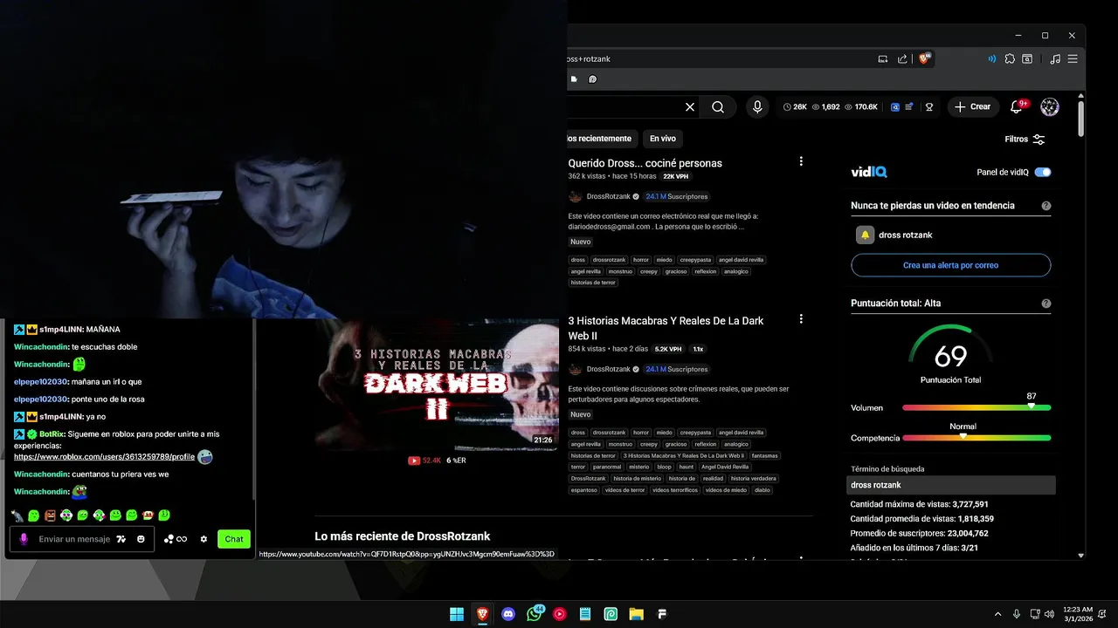Send message with the green Chat button
This screenshot has width=1118, height=628.
point(234,539)
